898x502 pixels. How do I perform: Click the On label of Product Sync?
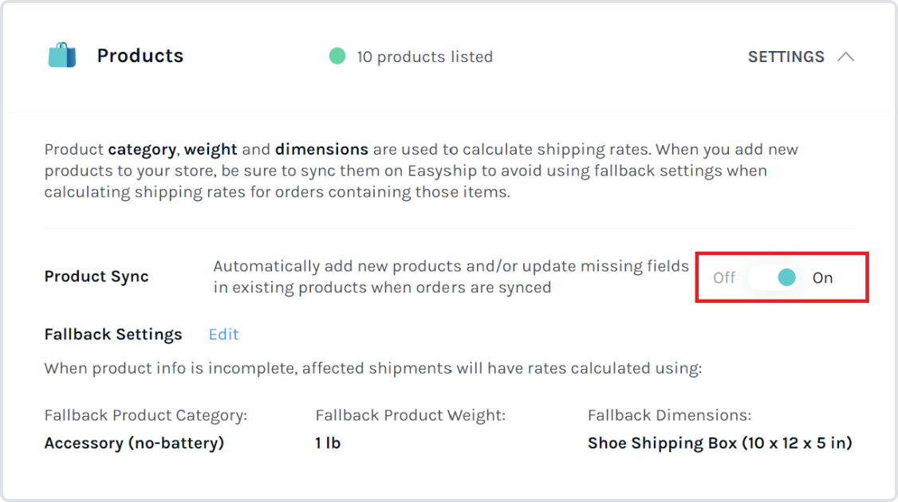coord(822,278)
